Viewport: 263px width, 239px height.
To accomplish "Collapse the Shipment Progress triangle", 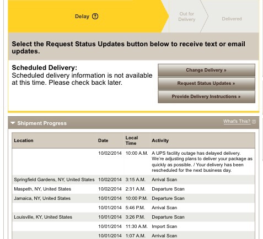I will click(13, 123).
